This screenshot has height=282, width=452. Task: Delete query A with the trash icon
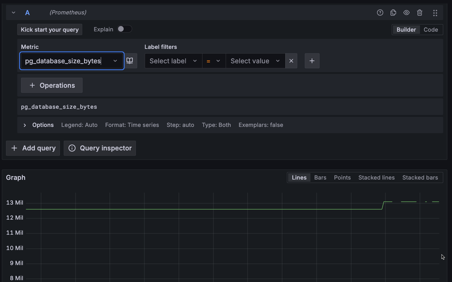tap(420, 13)
